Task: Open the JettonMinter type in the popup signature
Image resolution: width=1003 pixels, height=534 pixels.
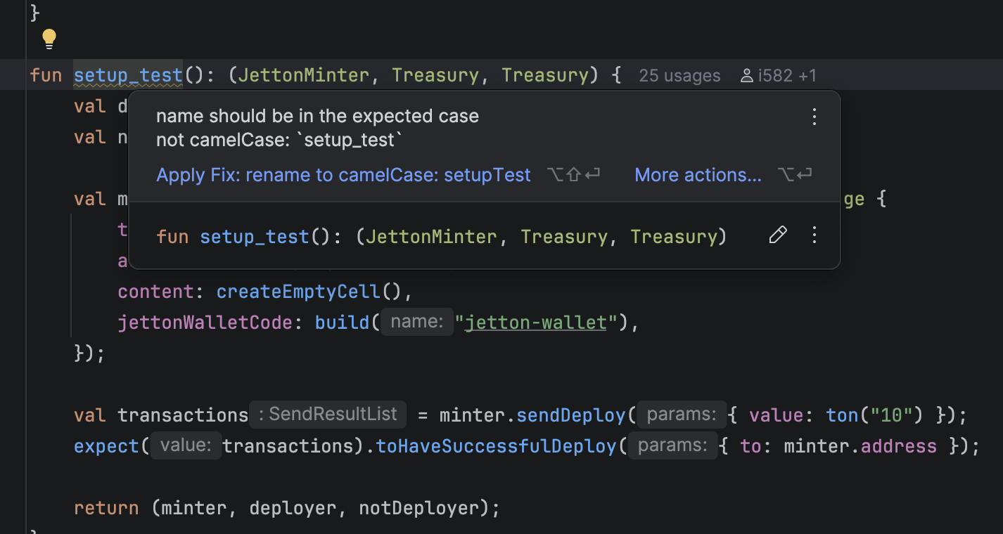Action: [x=432, y=237]
